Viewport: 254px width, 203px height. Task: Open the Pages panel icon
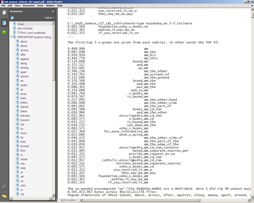click(x=4, y=13)
